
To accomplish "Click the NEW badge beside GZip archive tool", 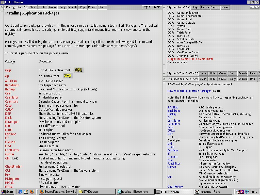I will point(79,70).
